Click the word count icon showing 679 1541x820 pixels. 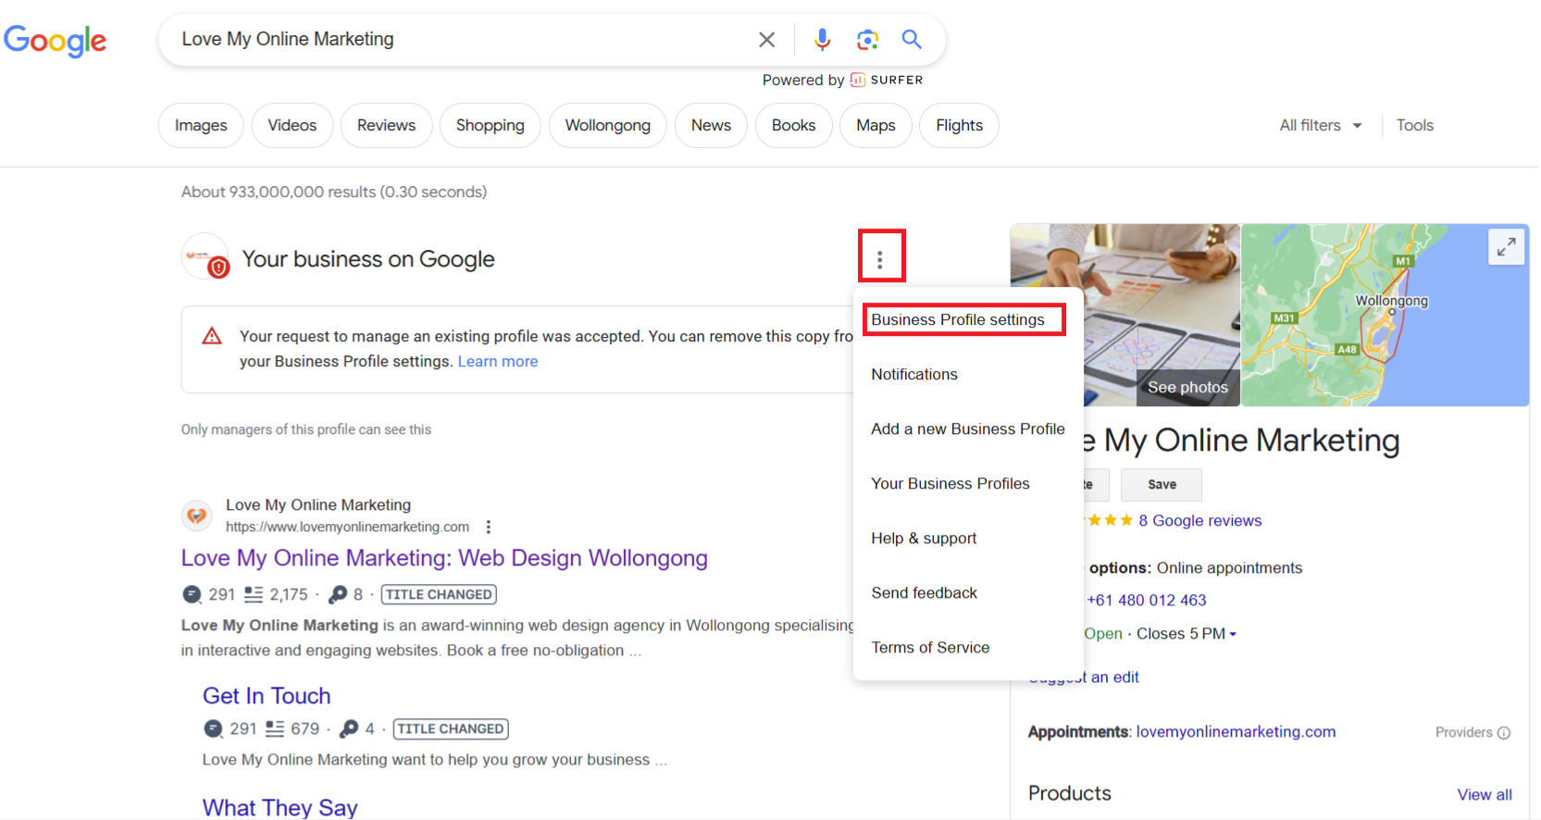pyautogui.click(x=275, y=728)
